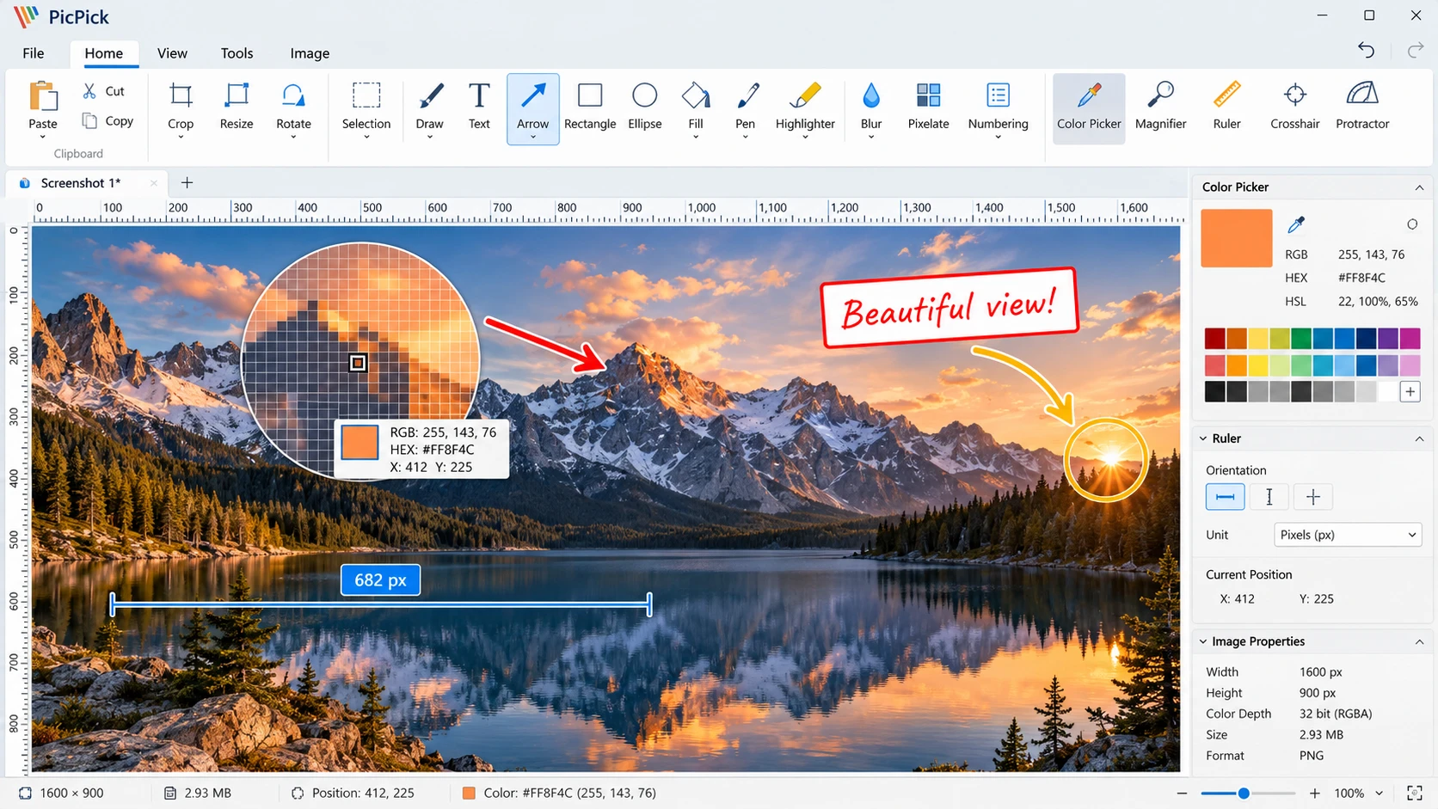The width and height of the screenshot is (1438, 809).
Task: Select the Pixelate tool
Action: (x=928, y=107)
